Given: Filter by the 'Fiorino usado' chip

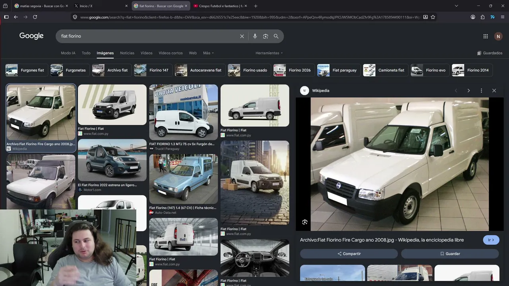Looking at the screenshot, I should click(x=249, y=70).
